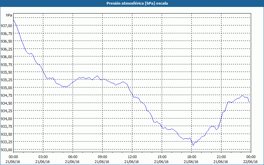Screen dimensions: 264x165
Task: Click the 933,00 y-axis value
Action: (x=6, y=149)
